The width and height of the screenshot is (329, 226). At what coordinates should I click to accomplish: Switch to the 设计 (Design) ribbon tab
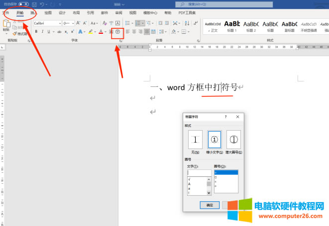tap(62, 13)
